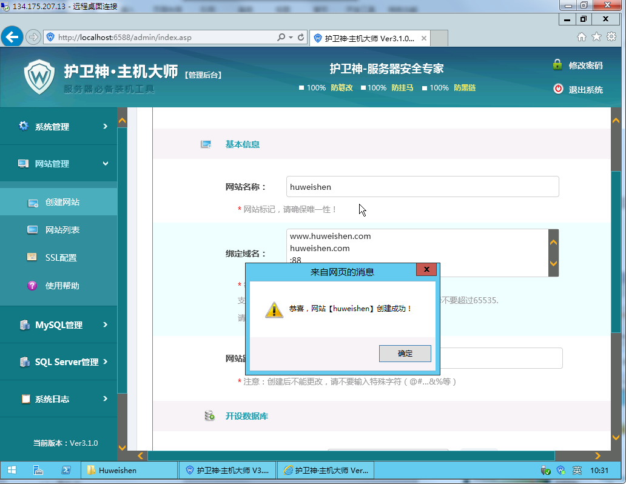Click the purple question mark help icon
Image resolution: width=626 pixels, height=484 pixels.
coord(32,286)
